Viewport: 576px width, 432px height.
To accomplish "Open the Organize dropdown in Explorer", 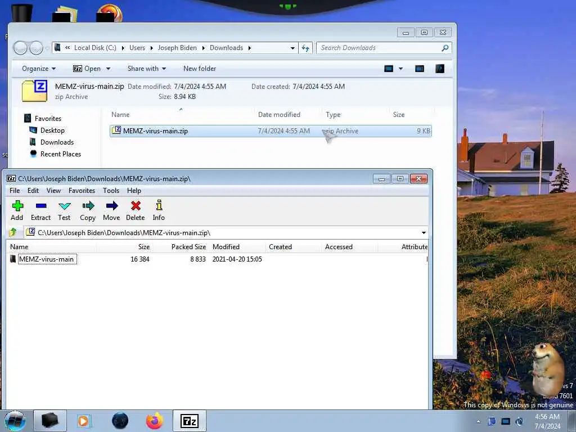I will tap(39, 69).
